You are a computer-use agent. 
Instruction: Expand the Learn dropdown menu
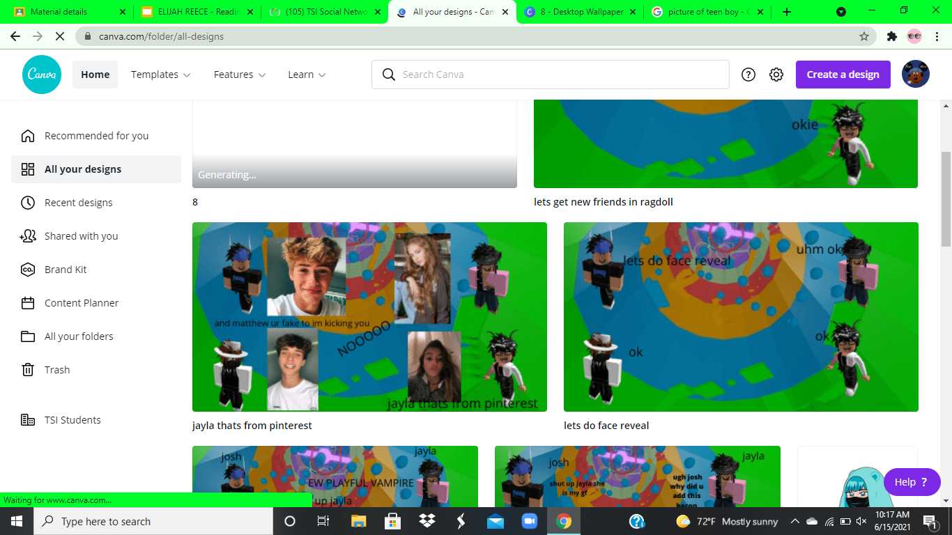pyautogui.click(x=307, y=75)
